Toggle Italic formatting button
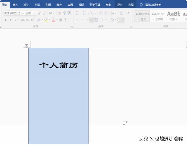This screenshot has height=145, width=187. 10,20
